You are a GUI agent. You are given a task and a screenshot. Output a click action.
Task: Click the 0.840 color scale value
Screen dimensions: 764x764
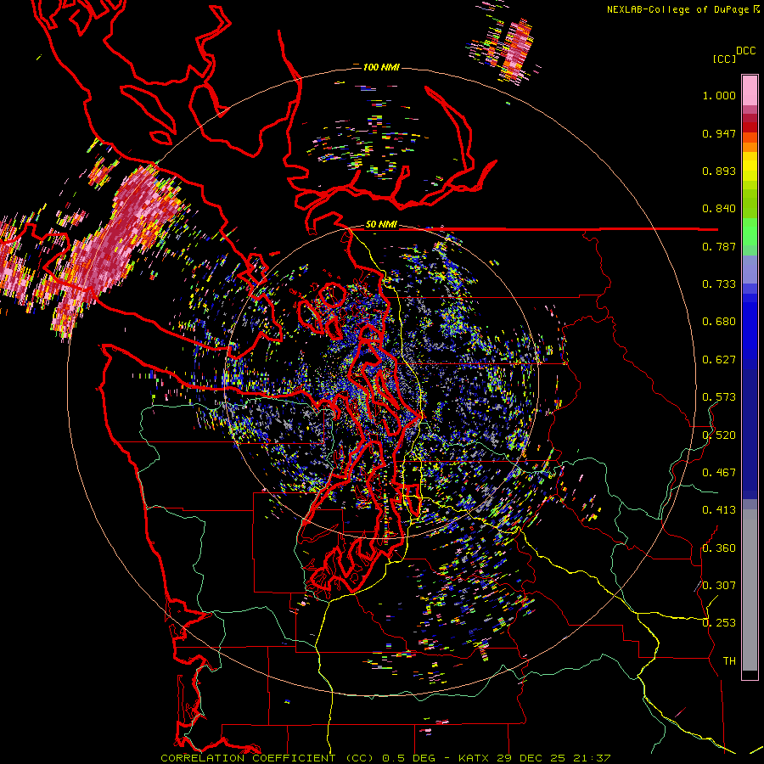click(x=719, y=209)
